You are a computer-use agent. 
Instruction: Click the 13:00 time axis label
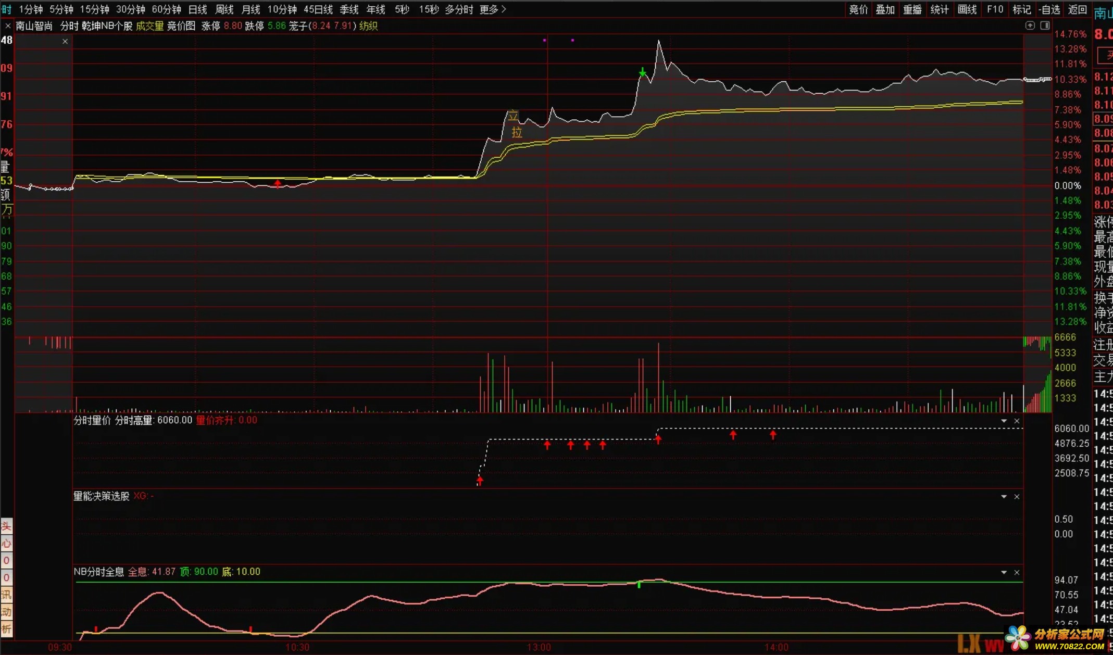tap(539, 647)
